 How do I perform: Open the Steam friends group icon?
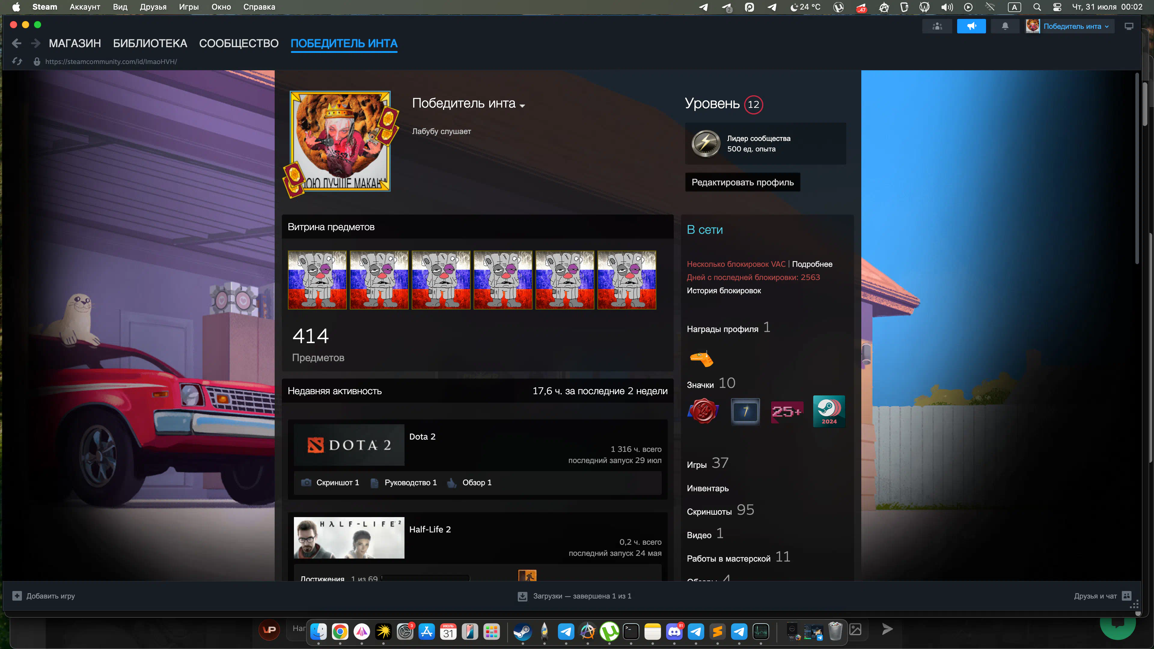[x=937, y=26]
